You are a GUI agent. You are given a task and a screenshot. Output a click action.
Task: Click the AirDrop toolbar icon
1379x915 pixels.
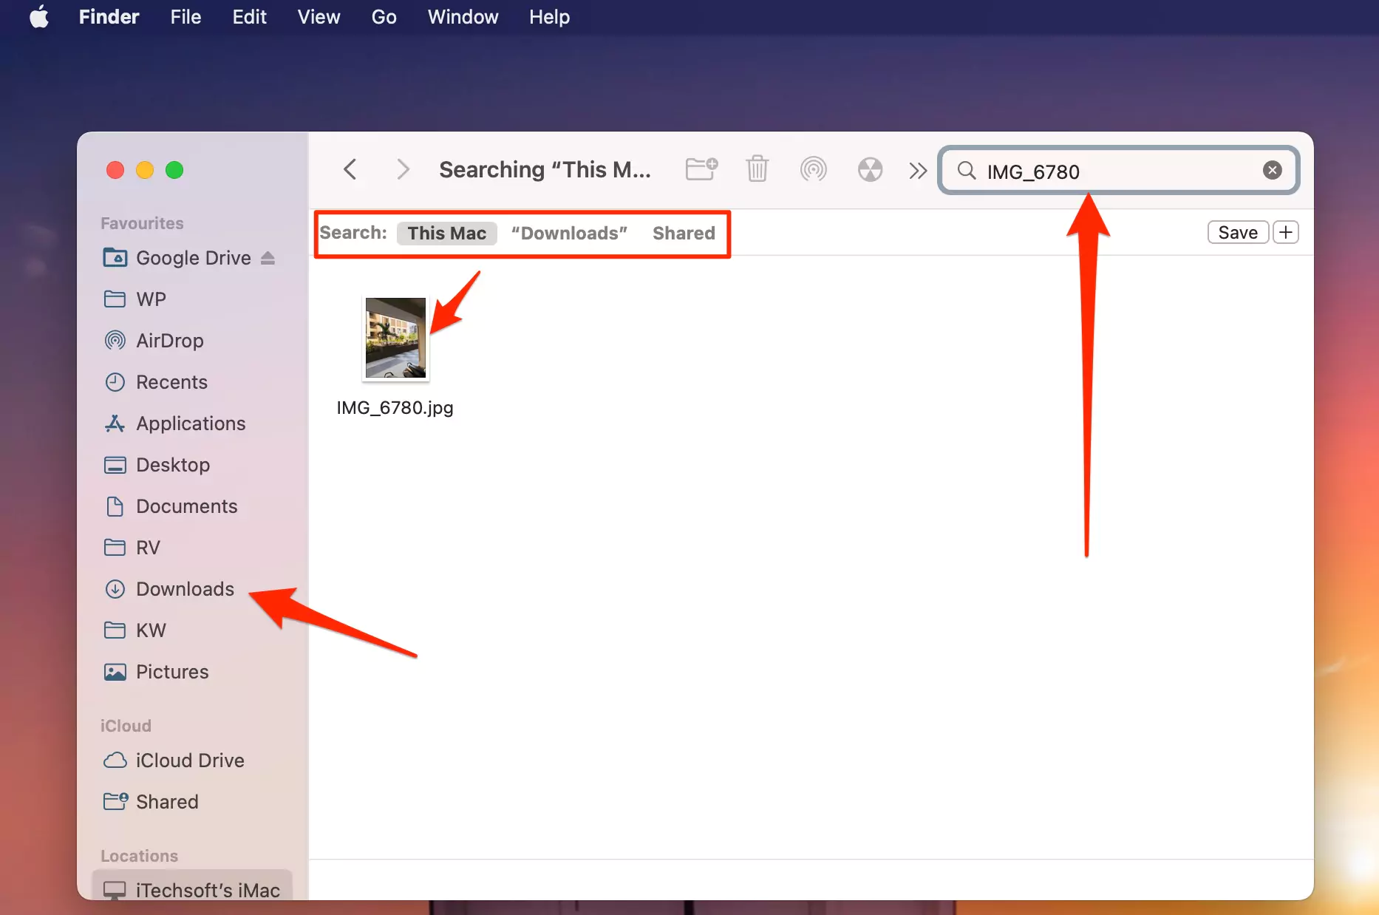click(813, 169)
